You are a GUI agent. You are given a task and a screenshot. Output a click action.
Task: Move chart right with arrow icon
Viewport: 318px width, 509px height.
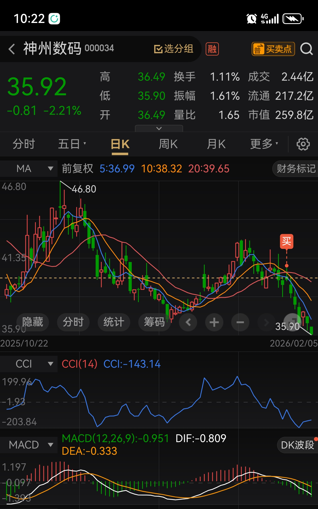click(x=266, y=322)
